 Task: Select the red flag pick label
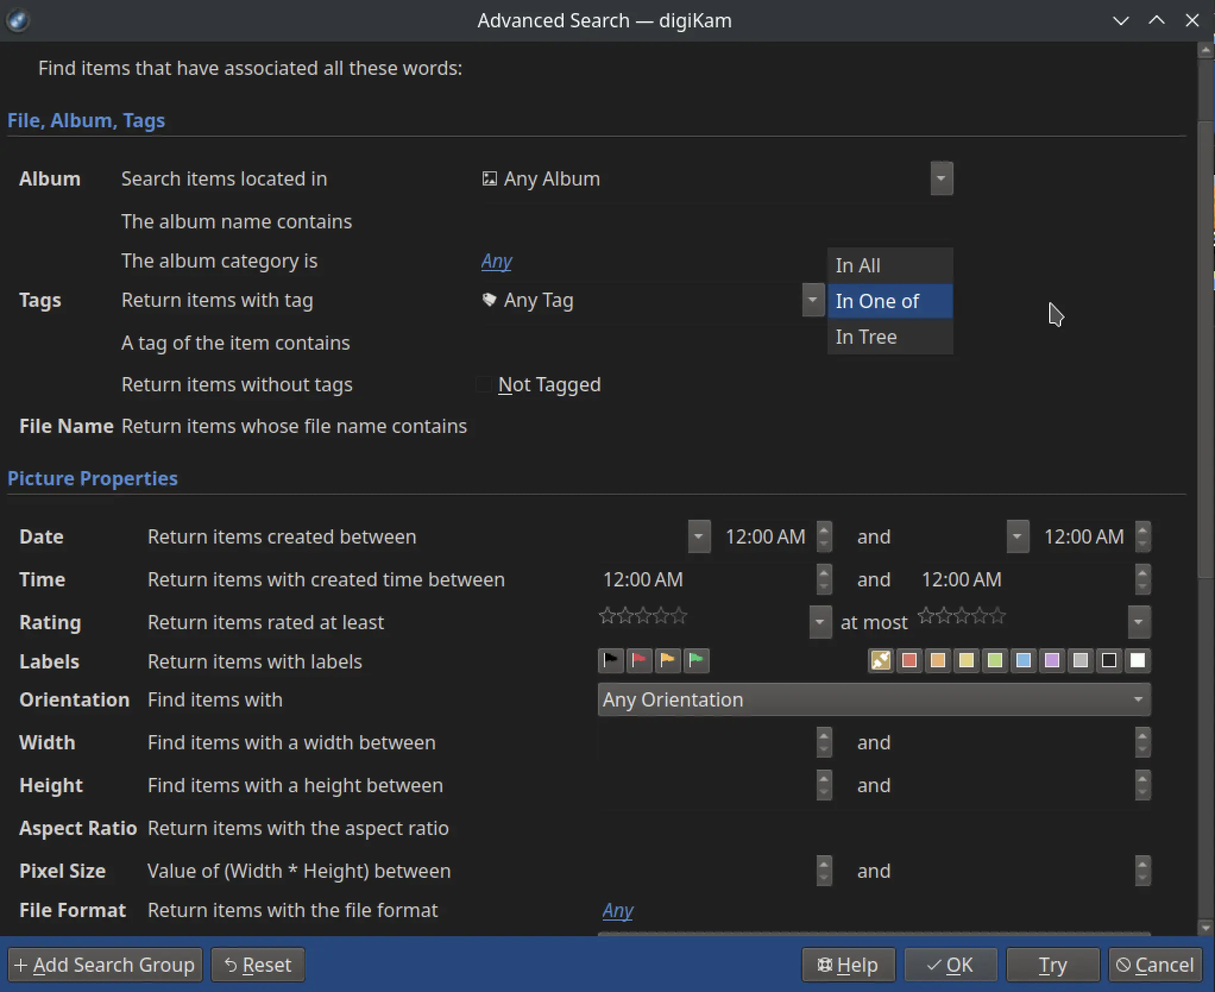coord(639,661)
